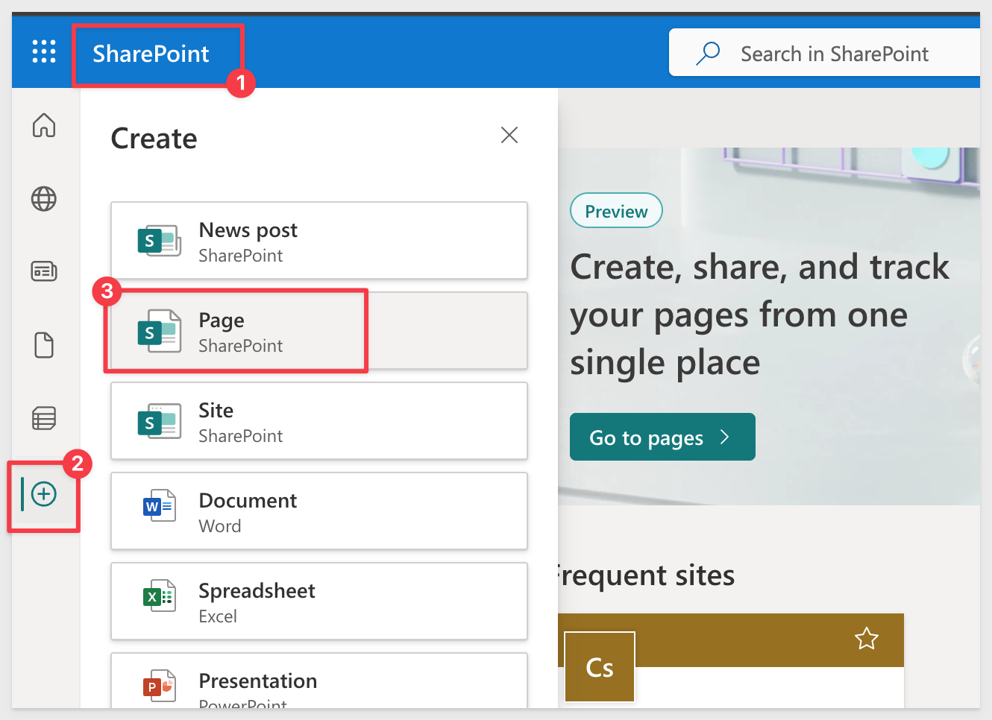Click the Go to pages button

[x=662, y=437]
